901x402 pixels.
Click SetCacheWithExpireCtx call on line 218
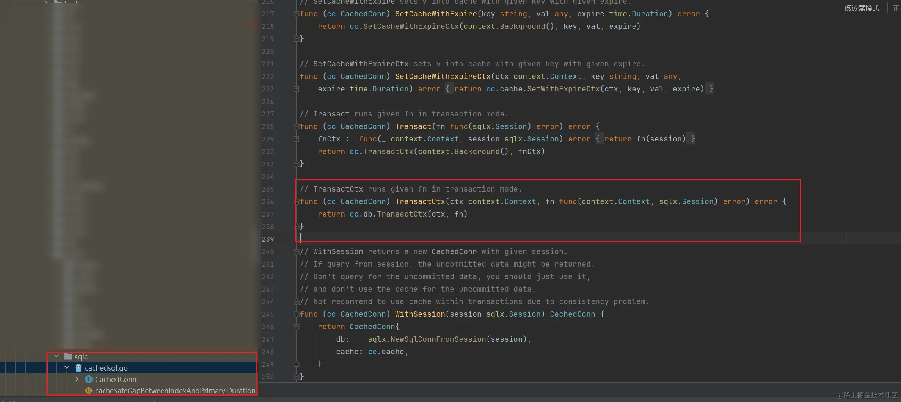coord(411,26)
